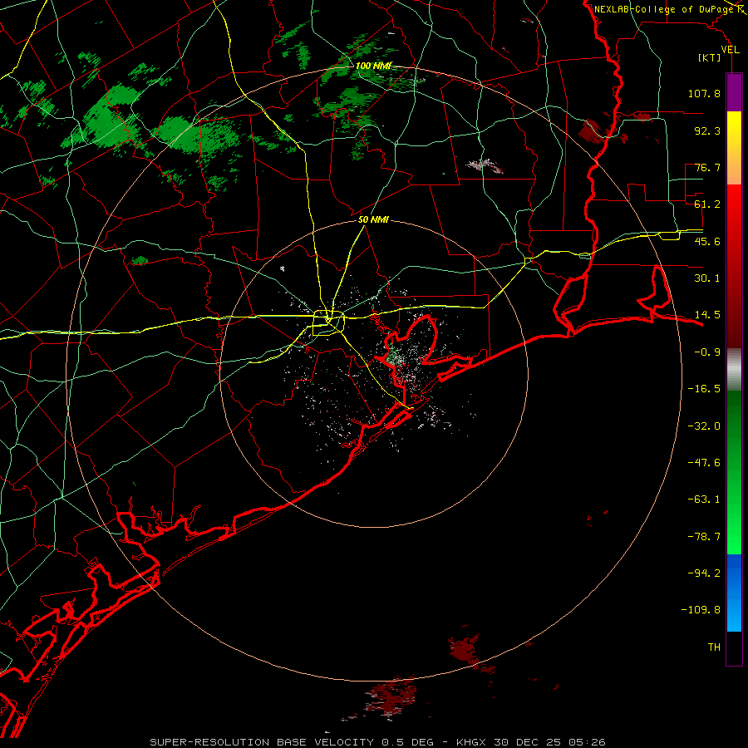Viewport: 748px width, 748px height.
Task: Click the NEXLAB-College of DuPage label
Action: pyautogui.click(x=664, y=9)
